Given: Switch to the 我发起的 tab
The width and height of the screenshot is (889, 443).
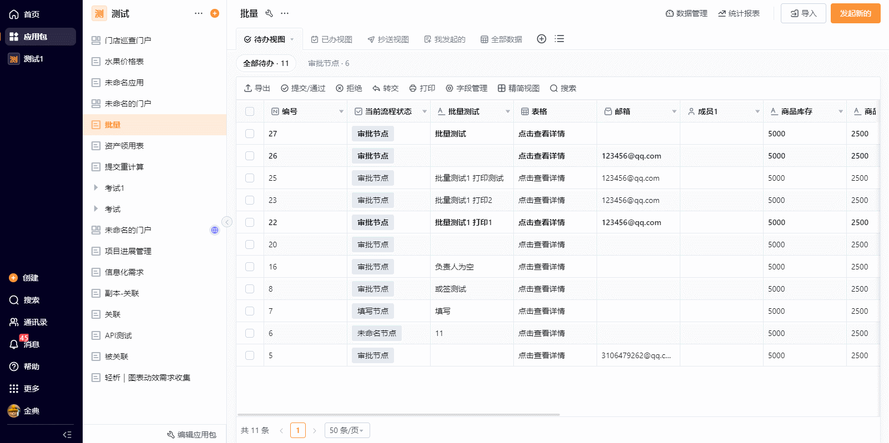Looking at the screenshot, I should coord(445,39).
